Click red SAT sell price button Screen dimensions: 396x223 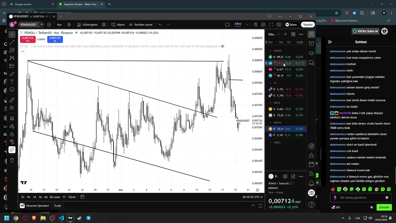pyautogui.click(x=28, y=39)
